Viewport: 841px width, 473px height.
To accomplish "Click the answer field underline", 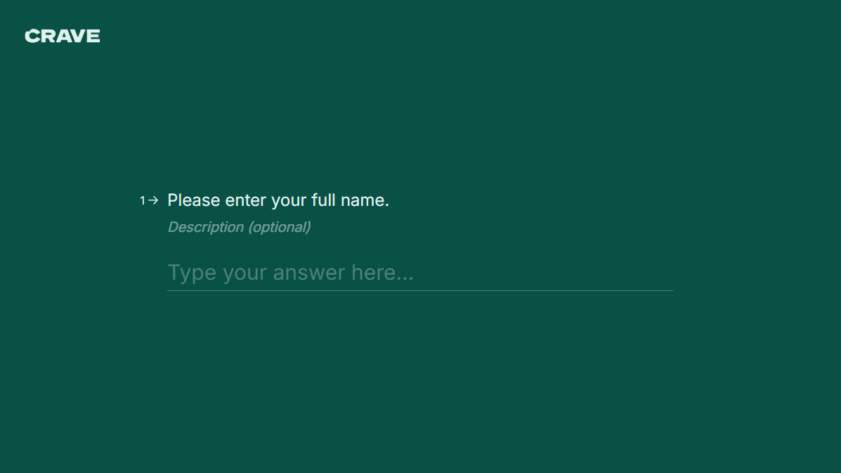I will pyautogui.click(x=419, y=290).
